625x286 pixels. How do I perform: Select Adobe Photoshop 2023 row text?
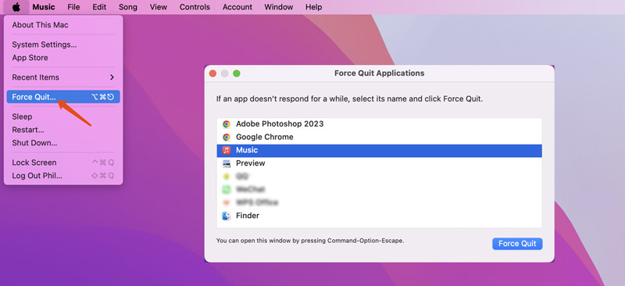coord(280,124)
